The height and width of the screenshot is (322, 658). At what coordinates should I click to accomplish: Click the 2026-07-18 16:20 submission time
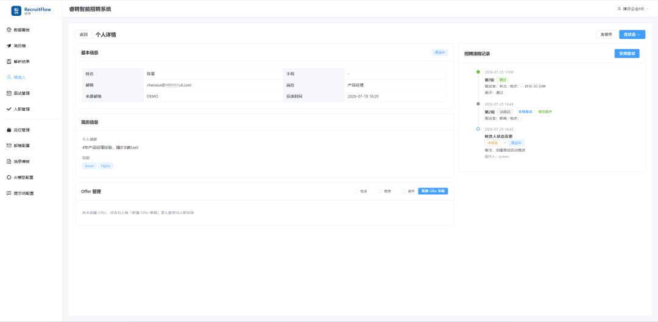(363, 96)
